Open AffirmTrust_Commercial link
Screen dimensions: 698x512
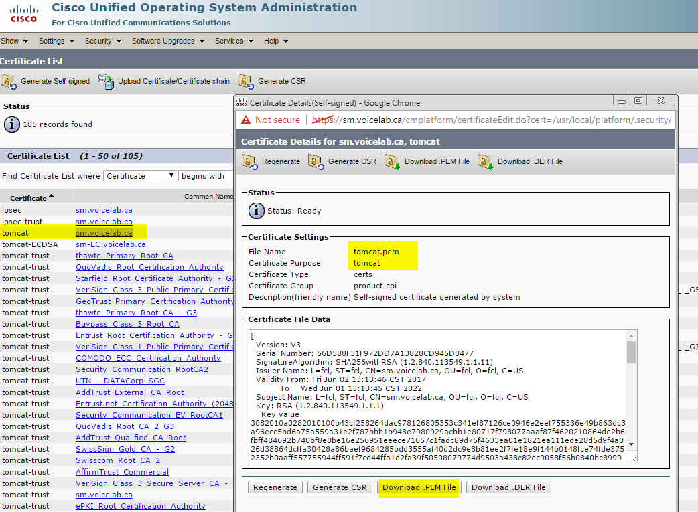coord(122,472)
